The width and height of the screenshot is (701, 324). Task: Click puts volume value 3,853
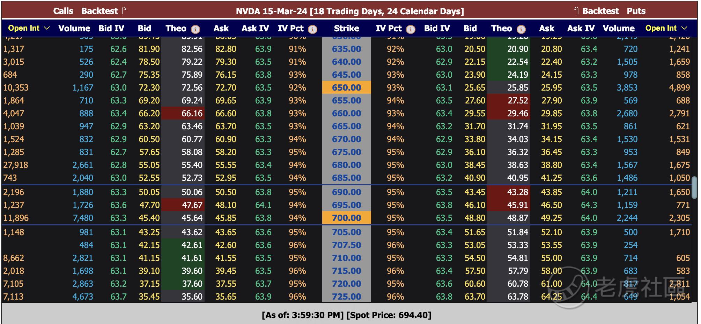627,88
